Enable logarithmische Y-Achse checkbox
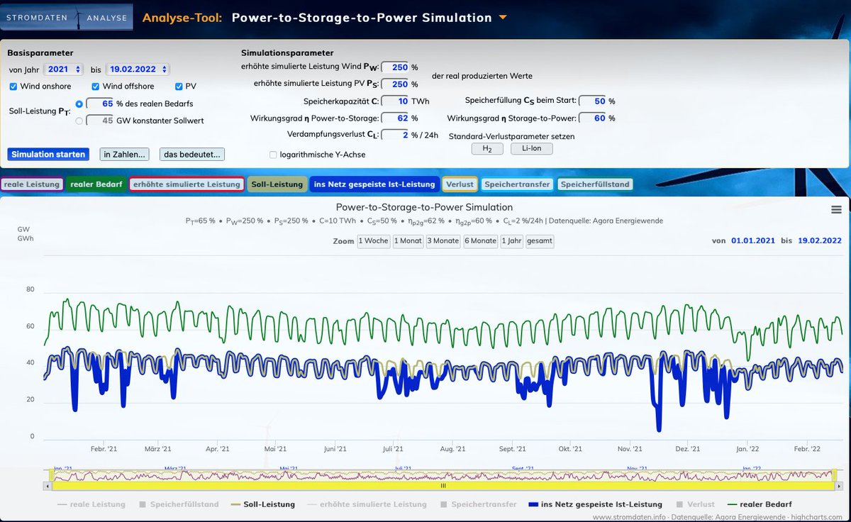This screenshot has height=522, width=851. click(x=274, y=155)
